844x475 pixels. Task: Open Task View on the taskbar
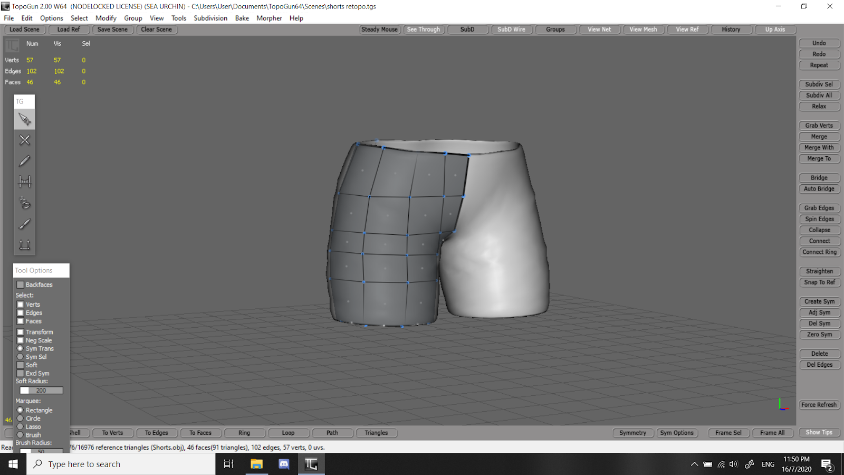pyautogui.click(x=228, y=464)
